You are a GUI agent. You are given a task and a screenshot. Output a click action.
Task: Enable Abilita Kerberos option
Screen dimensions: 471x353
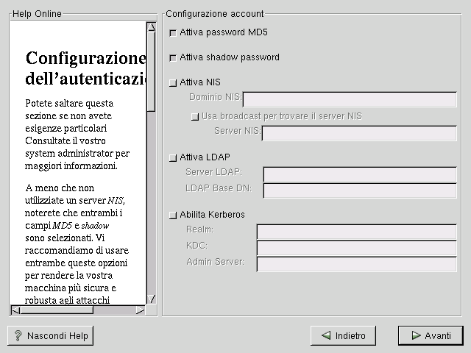(x=173, y=215)
